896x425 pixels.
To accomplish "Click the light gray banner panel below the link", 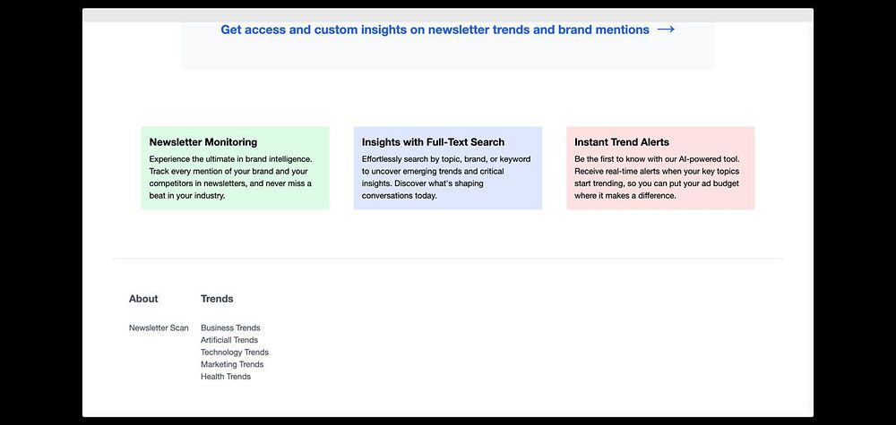I will [448, 55].
